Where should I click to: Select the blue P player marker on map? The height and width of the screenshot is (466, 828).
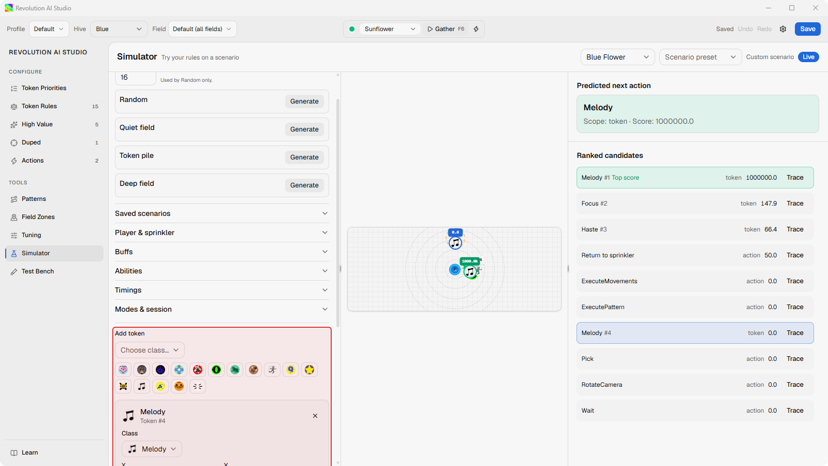pyautogui.click(x=454, y=269)
